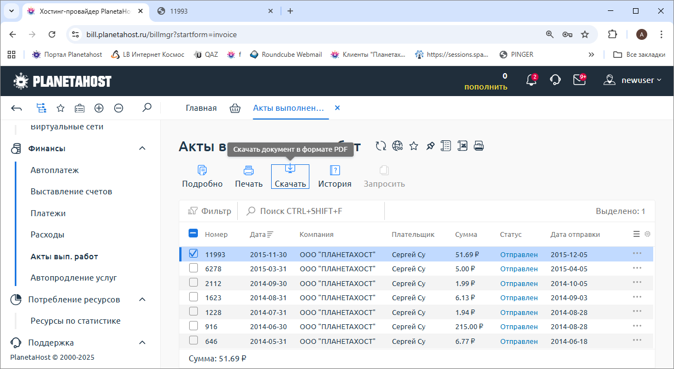Toggle the select-all checkbox in table header
This screenshot has height=369, width=674.
tap(193, 234)
